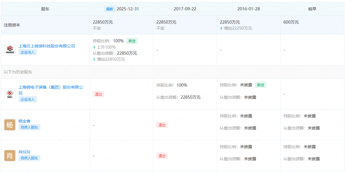This screenshot has height=172, width=345.
Task: Click 企业法人 tag under 上海微电子装备
Action: click(28, 99)
